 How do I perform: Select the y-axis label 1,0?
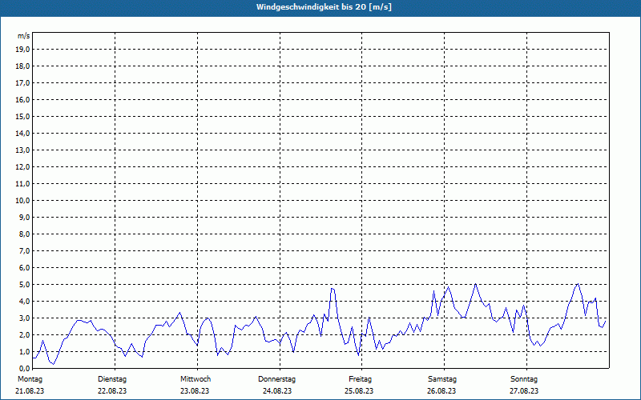[24, 351]
